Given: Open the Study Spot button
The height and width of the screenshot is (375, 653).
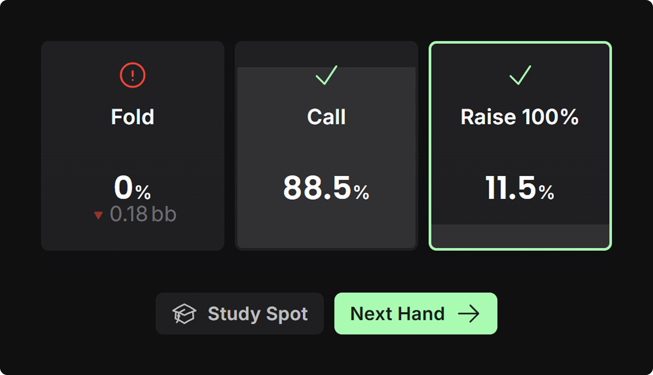Looking at the screenshot, I should pos(240,313).
